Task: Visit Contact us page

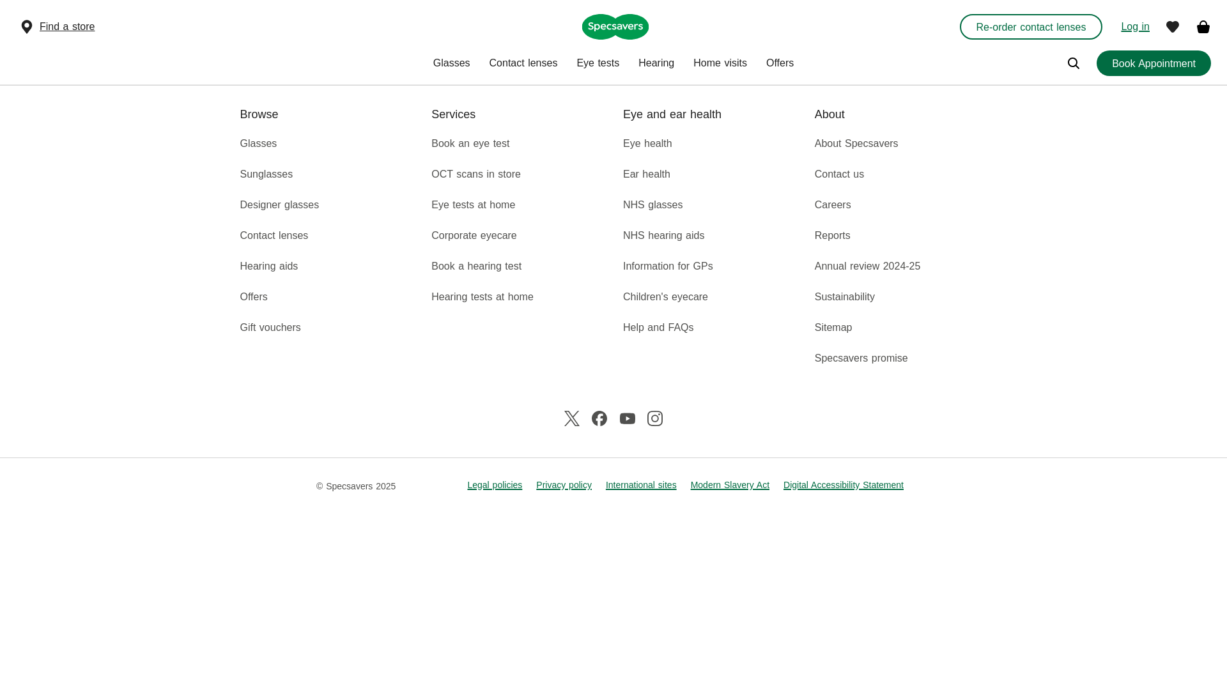Action: coord(838,174)
